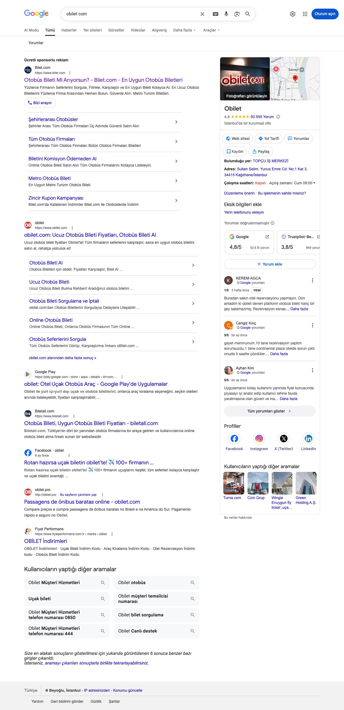This screenshot has height=710, width=344.
Task: Click in the search input field
Action: point(131,14)
